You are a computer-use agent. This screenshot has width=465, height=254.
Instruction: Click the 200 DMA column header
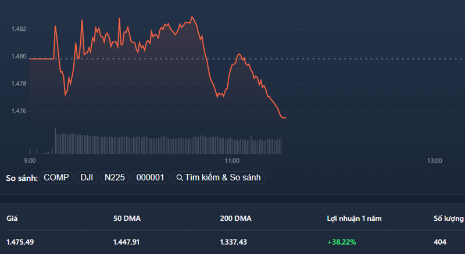click(x=236, y=219)
